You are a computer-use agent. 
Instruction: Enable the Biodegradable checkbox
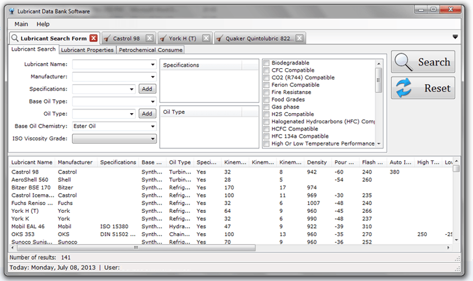click(266, 63)
